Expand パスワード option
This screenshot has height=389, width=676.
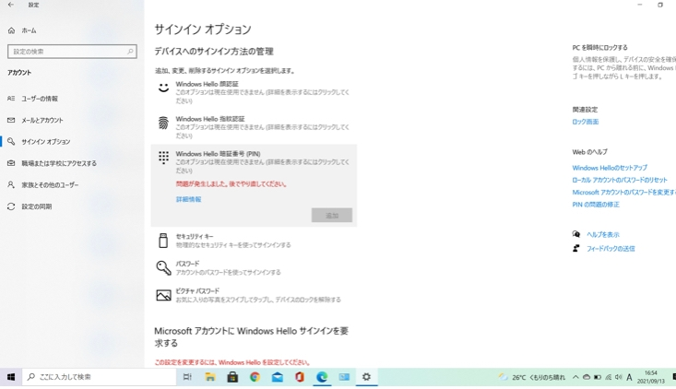coord(254,267)
